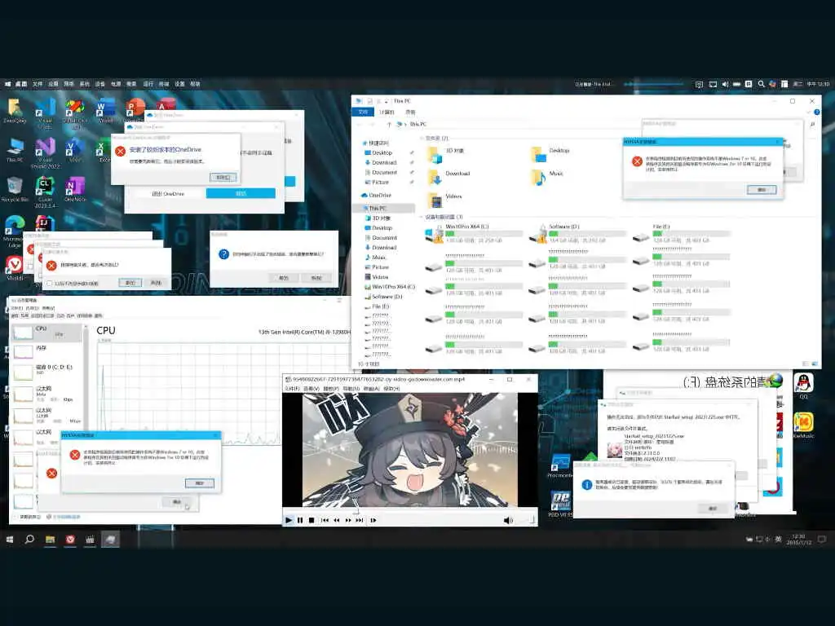
Task: Click the Windows Start button on taskbar
Action: [x=10, y=540]
